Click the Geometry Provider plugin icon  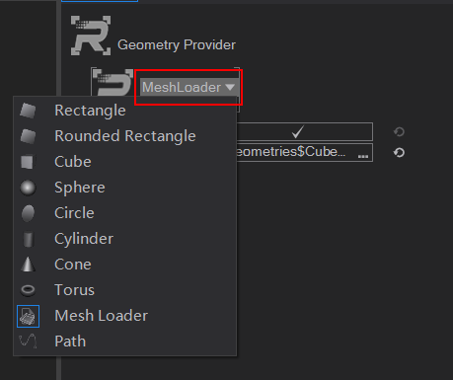91,36
